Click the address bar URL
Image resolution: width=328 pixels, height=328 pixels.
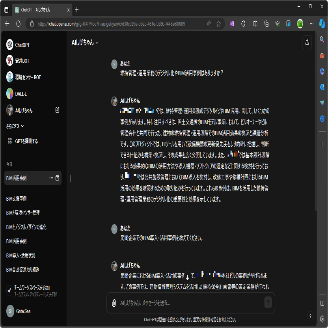(111, 24)
